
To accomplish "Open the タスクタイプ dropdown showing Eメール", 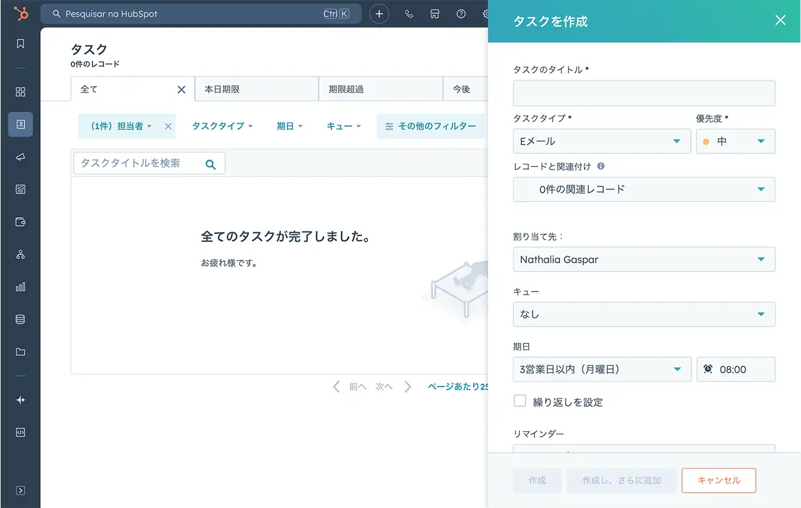I will pos(601,141).
